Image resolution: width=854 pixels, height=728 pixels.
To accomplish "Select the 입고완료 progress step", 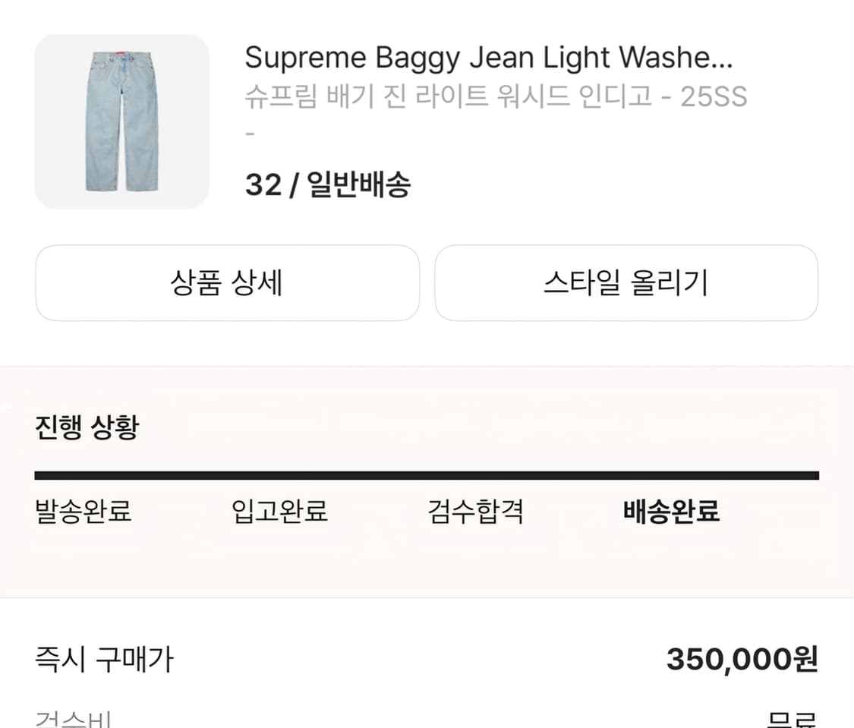I will point(279,512).
